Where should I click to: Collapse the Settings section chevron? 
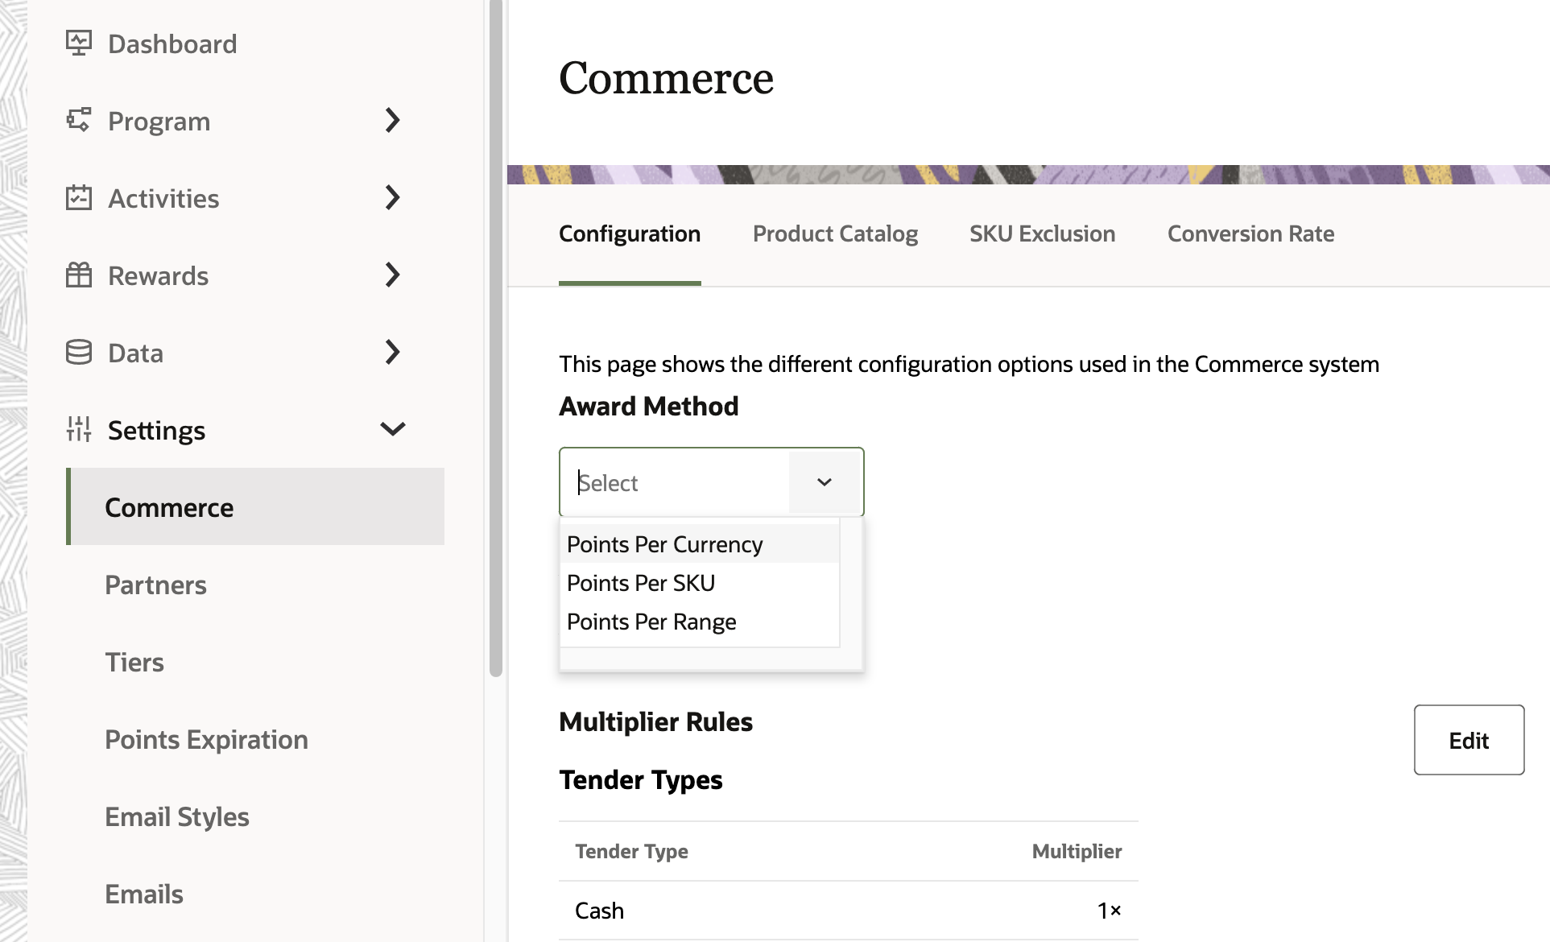tap(392, 429)
